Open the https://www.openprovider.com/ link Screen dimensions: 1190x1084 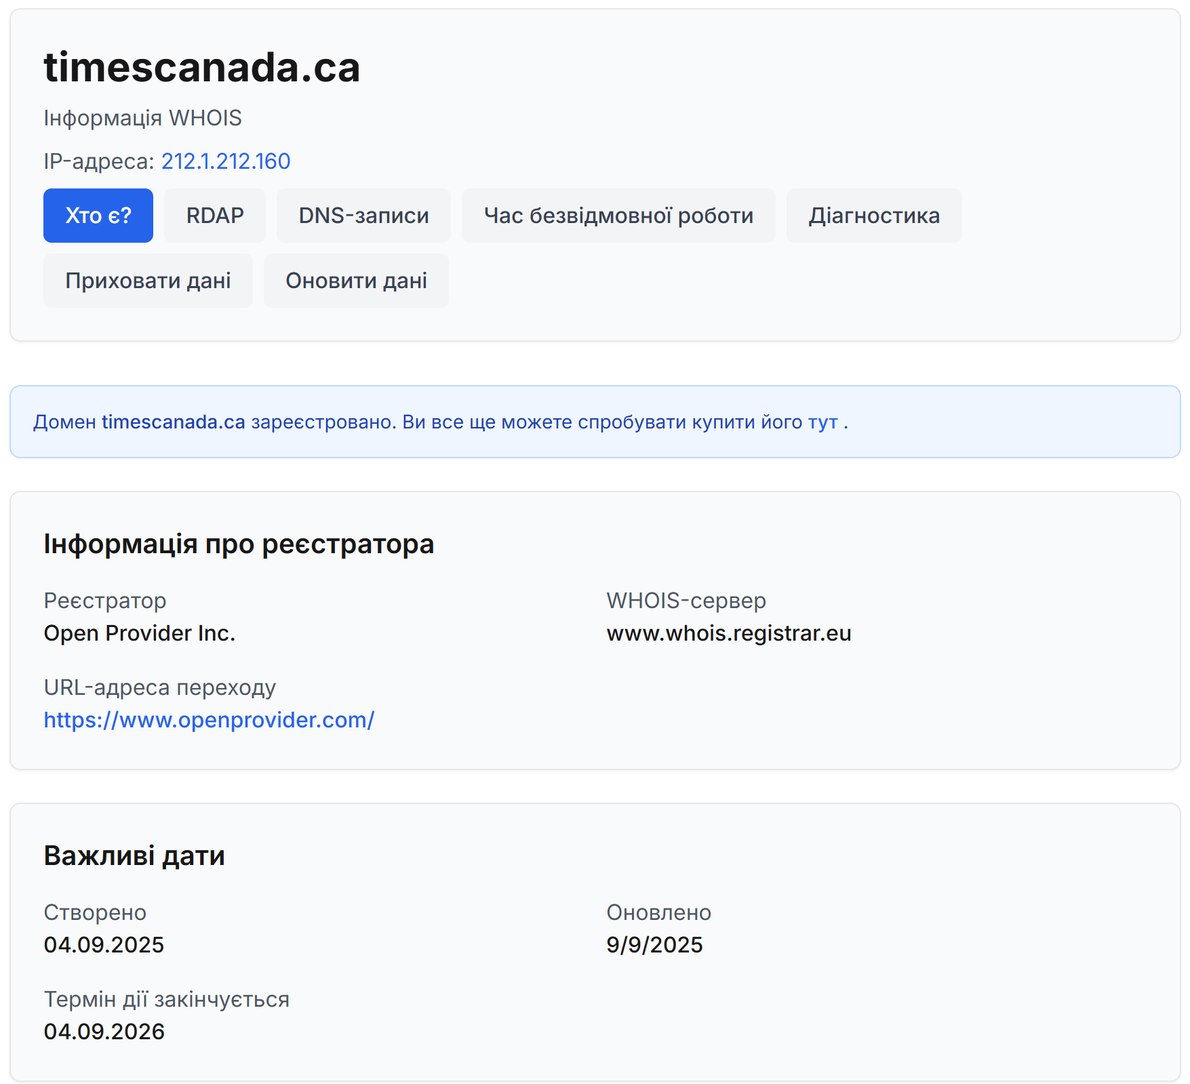[209, 720]
